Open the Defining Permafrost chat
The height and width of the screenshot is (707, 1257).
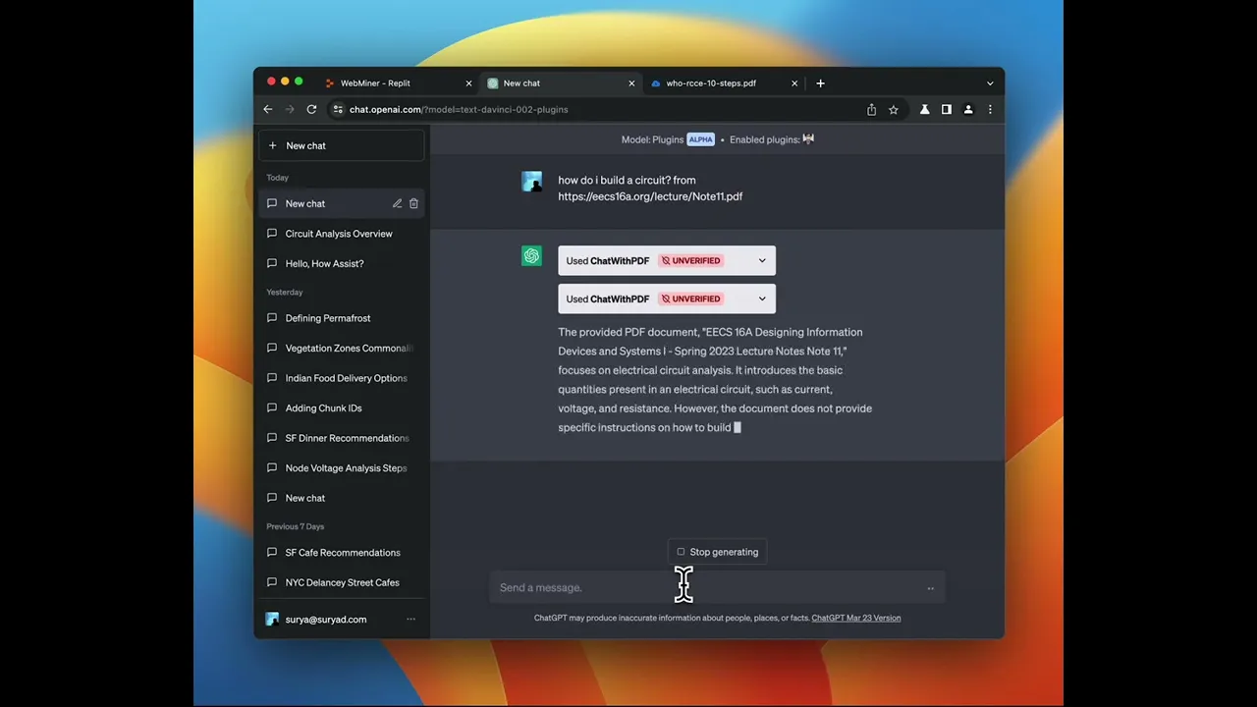point(342,318)
